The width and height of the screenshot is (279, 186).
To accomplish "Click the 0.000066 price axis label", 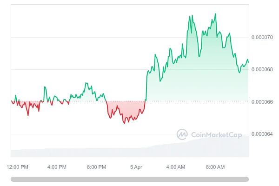I will pyautogui.click(x=262, y=102).
